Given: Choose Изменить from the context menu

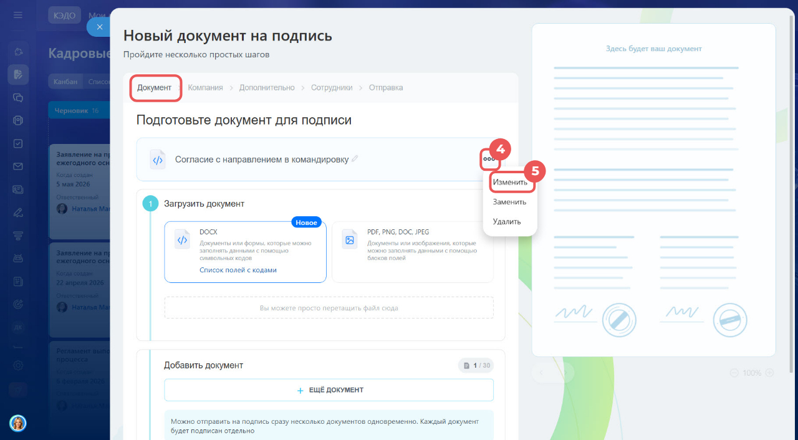Looking at the screenshot, I should (x=510, y=183).
